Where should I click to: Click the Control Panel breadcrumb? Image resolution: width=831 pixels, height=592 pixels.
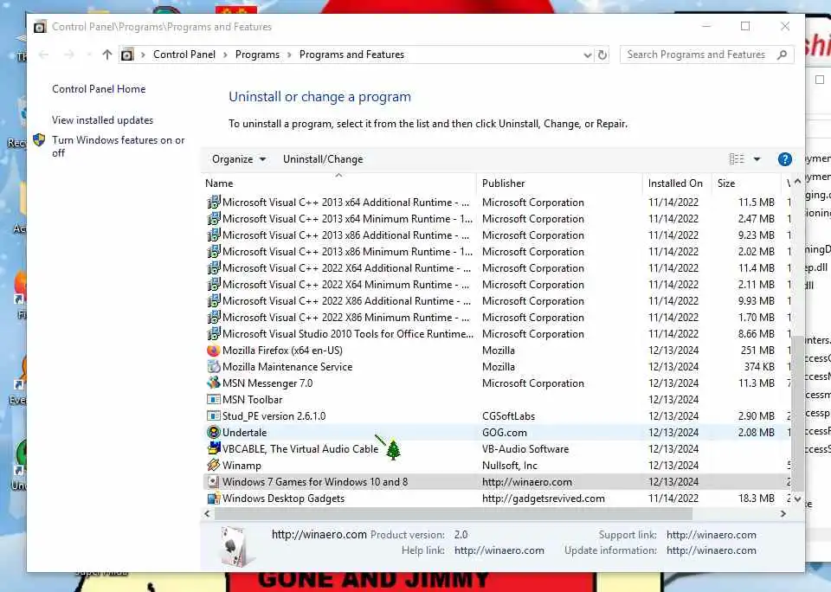click(x=184, y=55)
